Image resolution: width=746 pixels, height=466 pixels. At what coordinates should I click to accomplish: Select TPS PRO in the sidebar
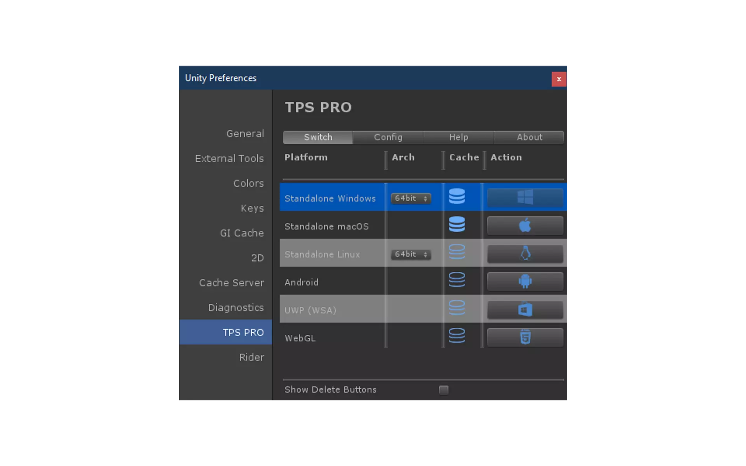[226, 332]
